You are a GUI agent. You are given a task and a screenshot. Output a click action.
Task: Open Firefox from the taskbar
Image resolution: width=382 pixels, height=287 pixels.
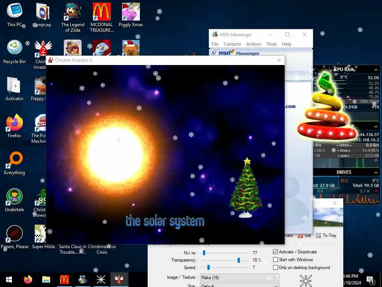click(28, 280)
